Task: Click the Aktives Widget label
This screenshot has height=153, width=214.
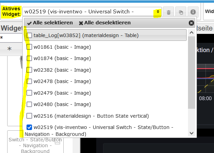Action: coord(11,11)
